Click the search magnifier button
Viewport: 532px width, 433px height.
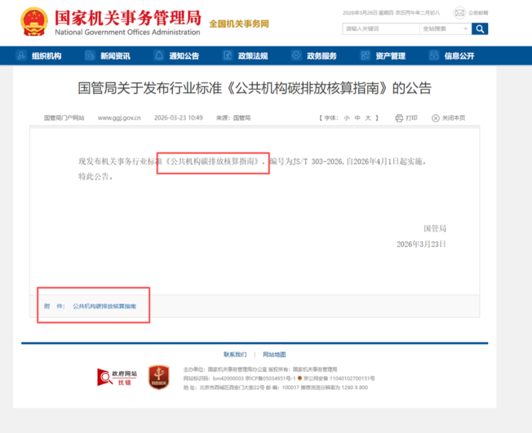(x=479, y=29)
